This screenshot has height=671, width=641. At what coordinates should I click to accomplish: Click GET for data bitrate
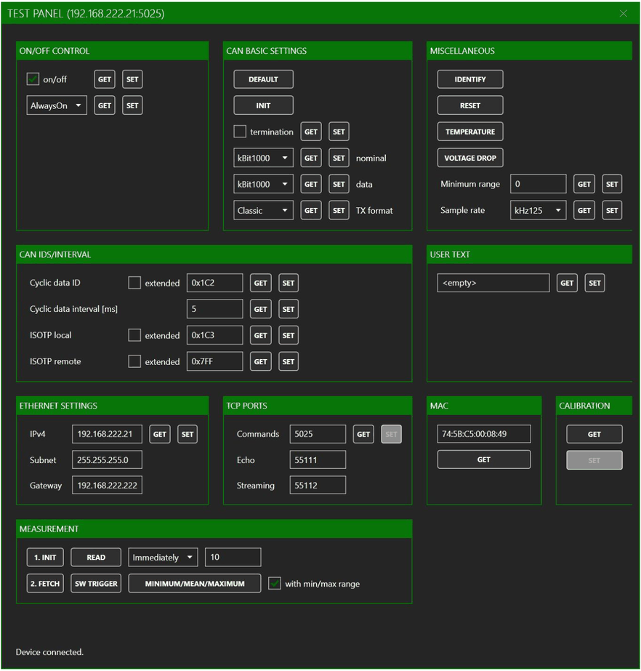[x=310, y=184]
